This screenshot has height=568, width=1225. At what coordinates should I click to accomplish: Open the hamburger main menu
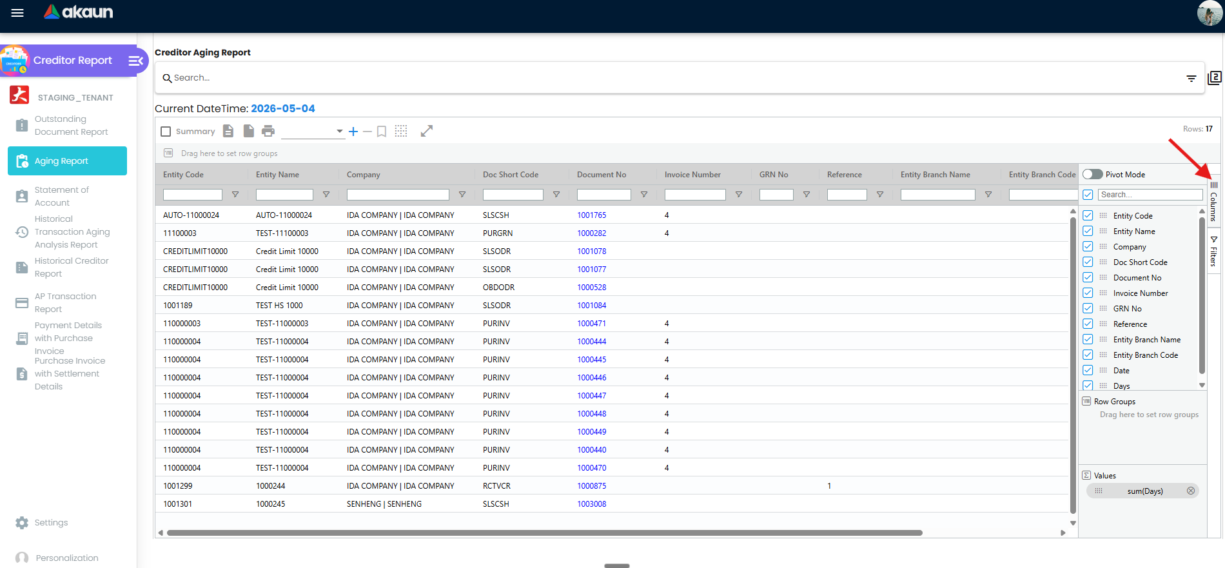pos(17,13)
